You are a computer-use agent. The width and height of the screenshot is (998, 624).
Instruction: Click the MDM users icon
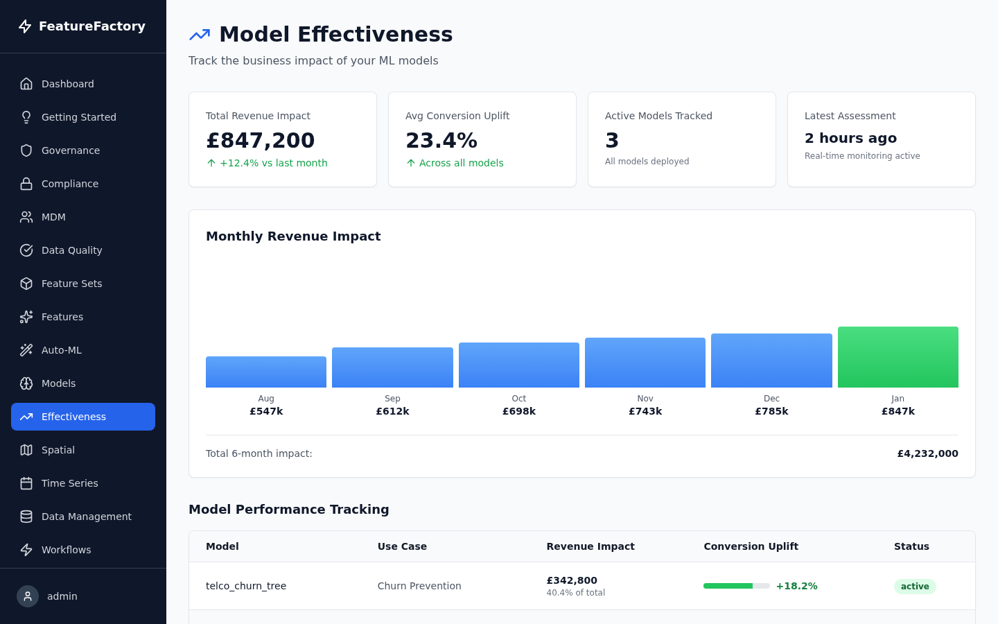26,216
